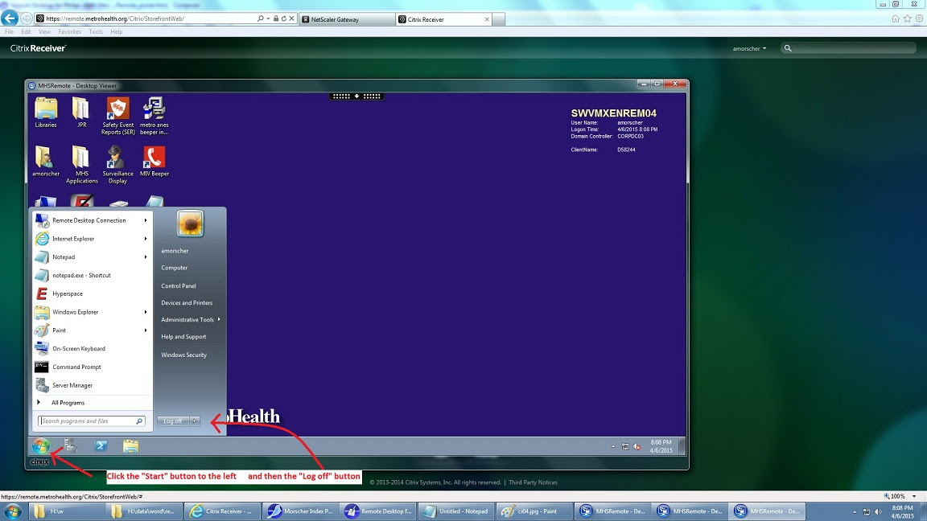Open the JPR folder icon
Image resolution: width=927 pixels, height=521 pixels.
click(81, 113)
